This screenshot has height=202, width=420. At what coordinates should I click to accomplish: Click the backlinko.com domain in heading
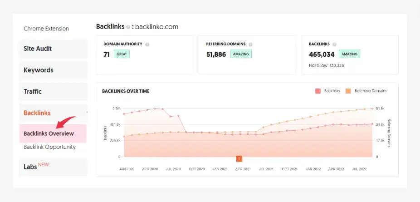click(157, 27)
